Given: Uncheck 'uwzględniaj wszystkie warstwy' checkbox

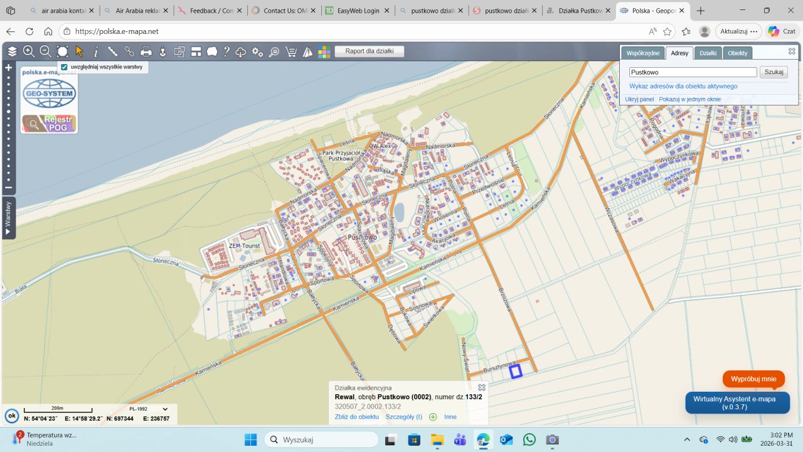Looking at the screenshot, I should coord(64,67).
